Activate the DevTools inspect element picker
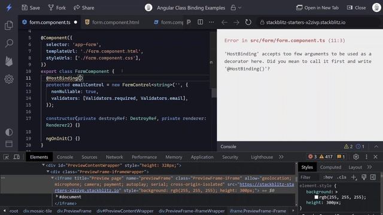Viewport: 383px width, 215px height. [6, 157]
